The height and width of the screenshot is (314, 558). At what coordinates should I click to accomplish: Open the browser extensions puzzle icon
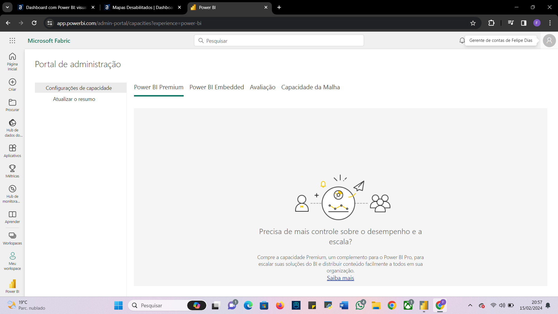pyautogui.click(x=491, y=23)
